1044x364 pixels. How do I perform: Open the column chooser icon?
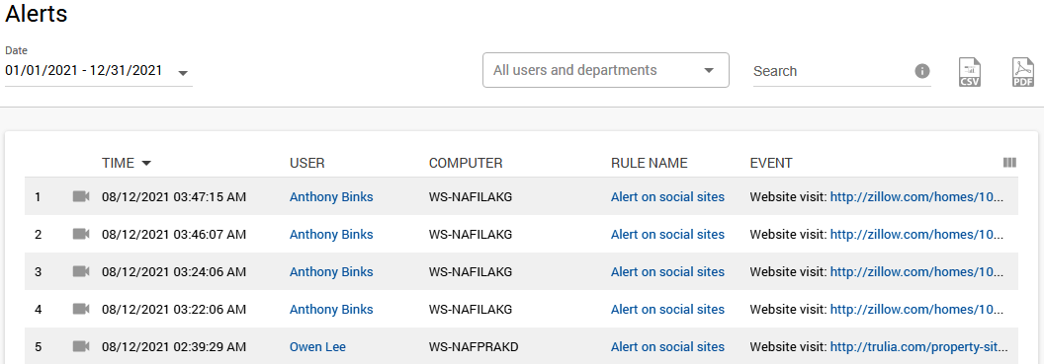[1009, 163]
